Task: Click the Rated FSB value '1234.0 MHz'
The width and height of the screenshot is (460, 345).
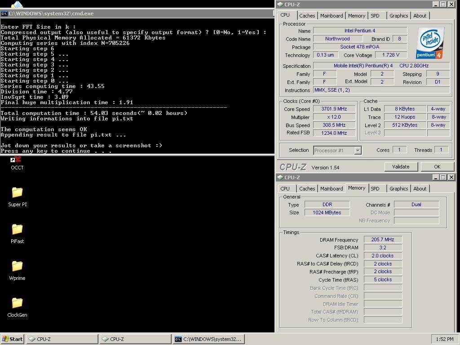Action: (334, 133)
